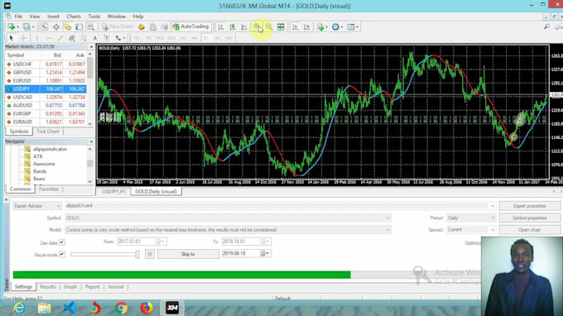
Task: Open the tester Journal tab
Action: tap(116, 287)
